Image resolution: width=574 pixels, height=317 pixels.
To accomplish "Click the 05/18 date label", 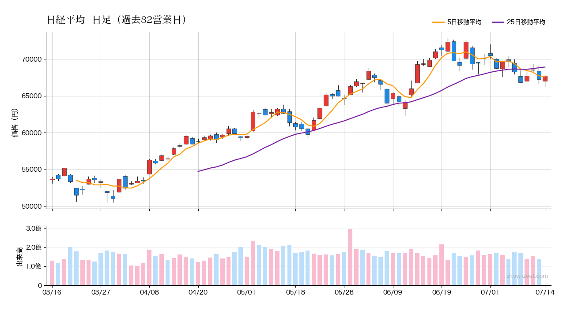I will (295, 292).
